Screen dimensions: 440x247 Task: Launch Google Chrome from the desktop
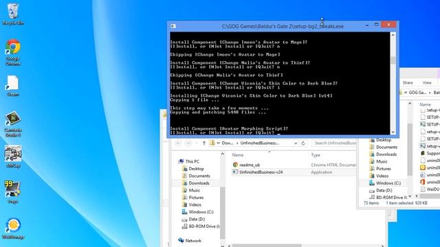point(12,52)
